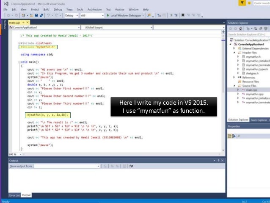Screen dimensions: 270x203
Task: Click the Visual Studio logo icon
Action: tap(6, 4)
